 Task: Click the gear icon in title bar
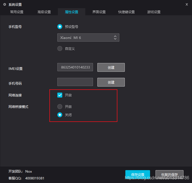click(5, 4)
